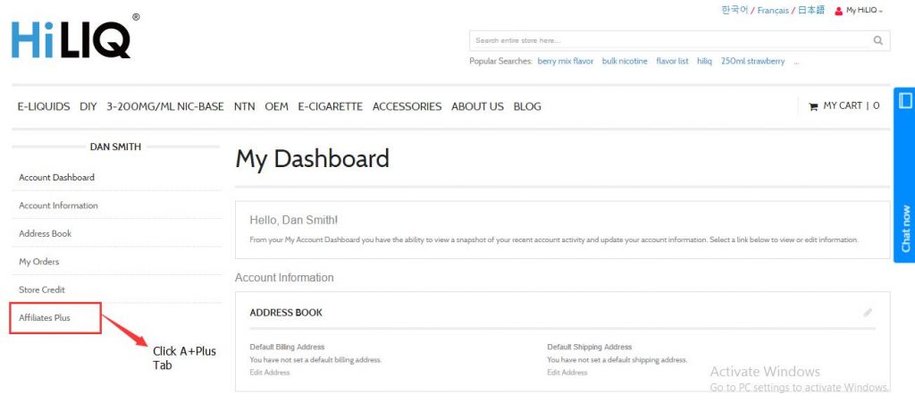Viewport: 915px width, 403px height.
Task: Open the 3-200MG/ML NIC-BASE menu
Action: (x=165, y=106)
